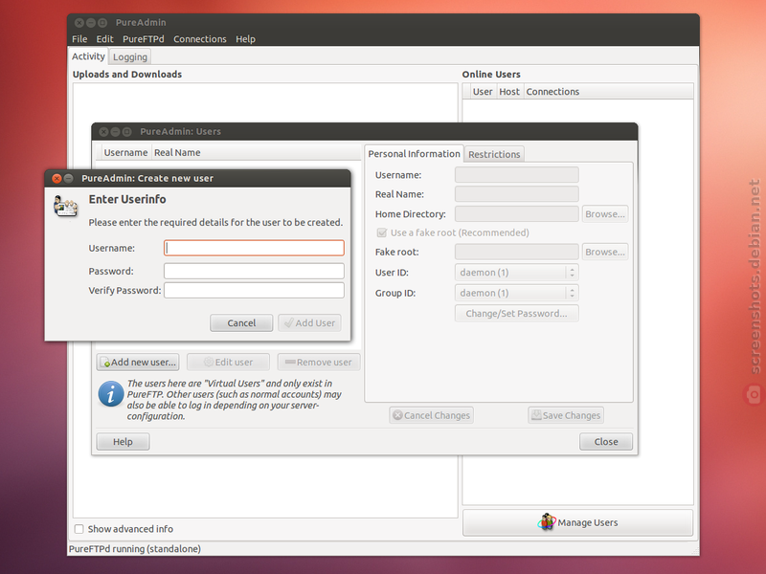The height and width of the screenshot is (574, 766).
Task: Click the Close button in Users window
Action: coord(606,442)
